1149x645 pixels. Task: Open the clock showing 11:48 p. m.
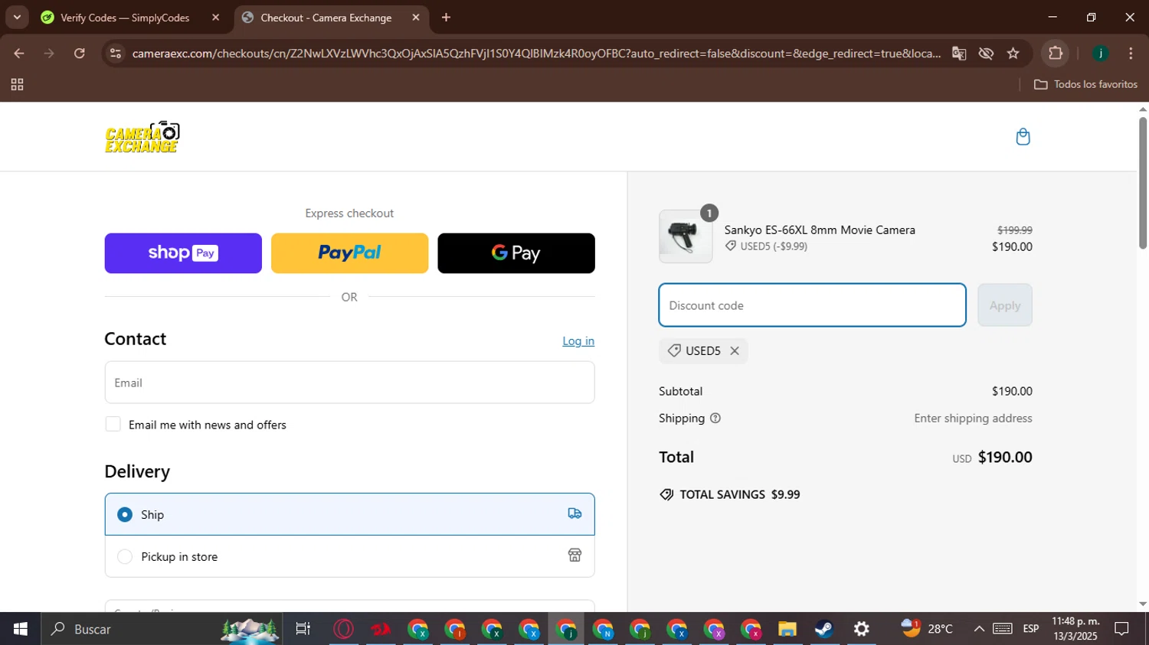pyautogui.click(x=1075, y=629)
